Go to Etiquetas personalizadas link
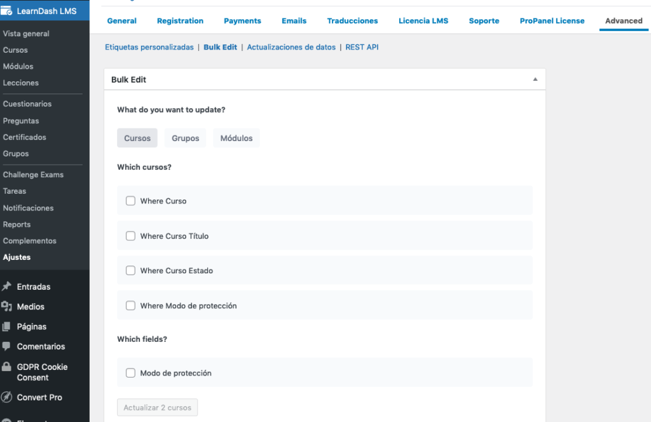Image resolution: width=651 pixels, height=422 pixels. click(x=149, y=47)
